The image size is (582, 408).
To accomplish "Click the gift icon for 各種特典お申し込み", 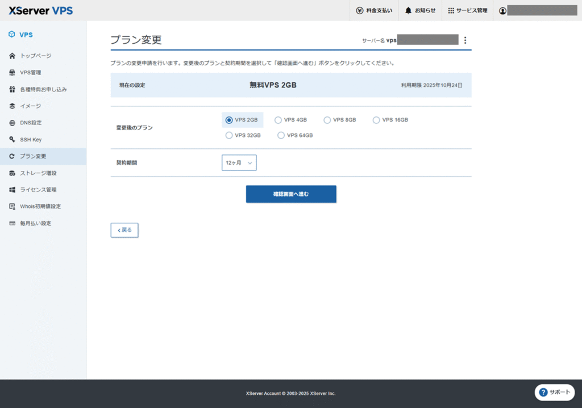I will [x=13, y=89].
